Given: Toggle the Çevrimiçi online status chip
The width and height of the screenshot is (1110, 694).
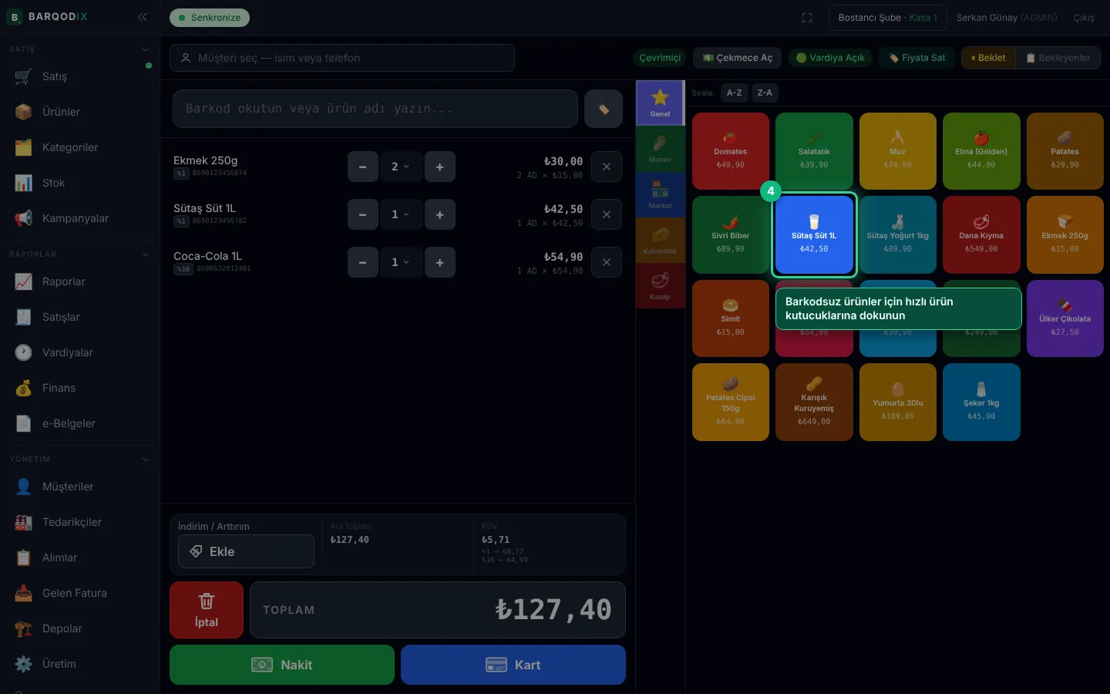Looking at the screenshot, I should pyautogui.click(x=660, y=58).
